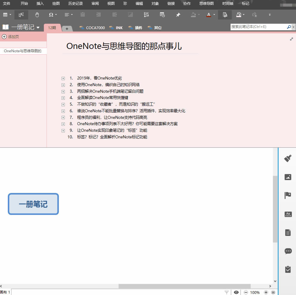Click 添加页 to add a page
The height and width of the screenshot is (295, 296).
[x=11, y=37]
